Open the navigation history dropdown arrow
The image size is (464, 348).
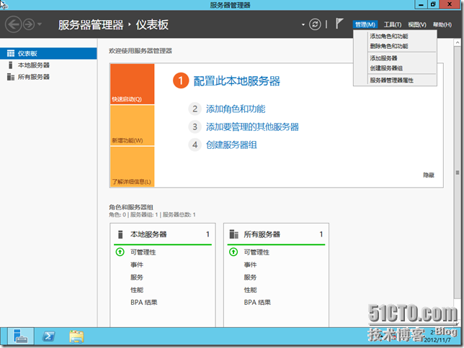40,24
